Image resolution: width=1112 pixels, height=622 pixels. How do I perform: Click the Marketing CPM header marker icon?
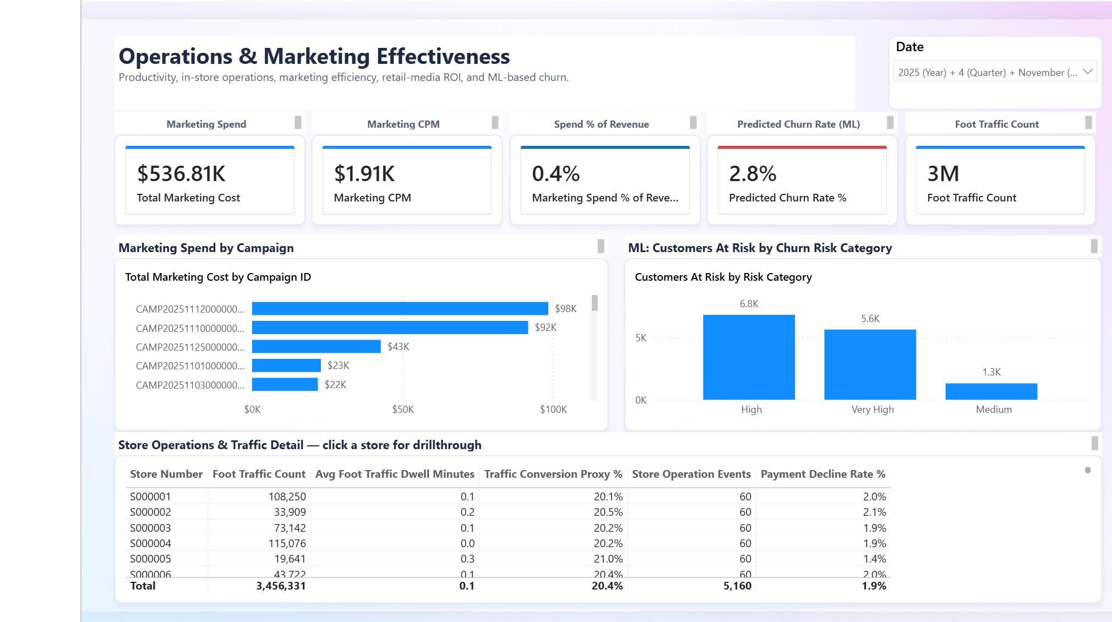pyautogui.click(x=495, y=122)
